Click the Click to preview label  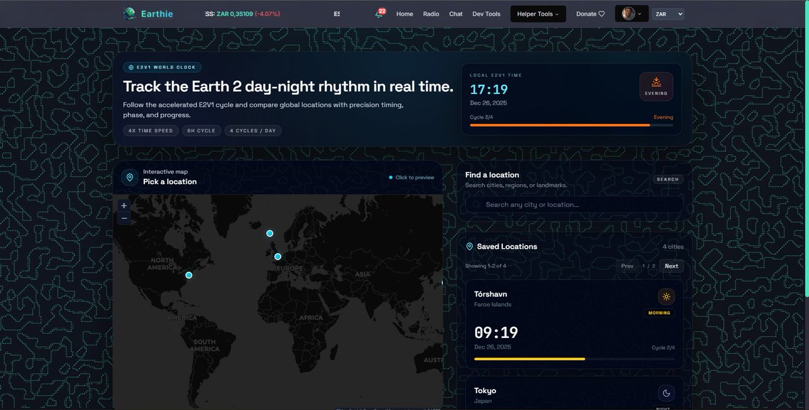[x=415, y=177]
